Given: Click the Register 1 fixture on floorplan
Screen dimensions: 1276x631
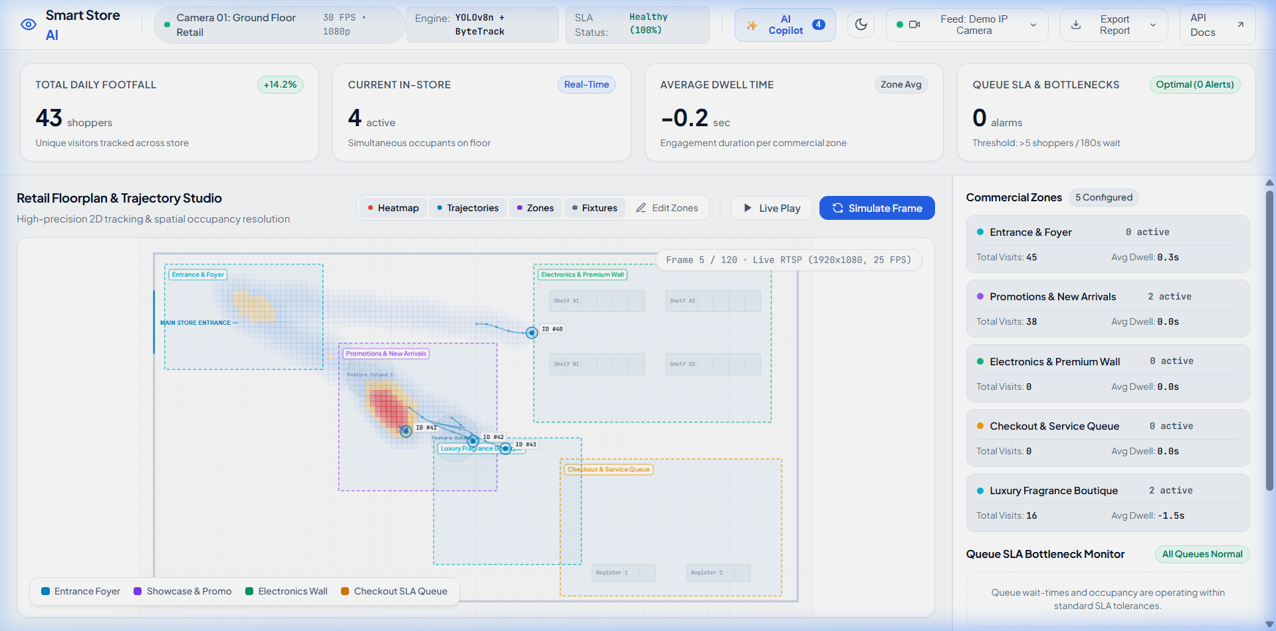Looking at the screenshot, I should click(623, 573).
